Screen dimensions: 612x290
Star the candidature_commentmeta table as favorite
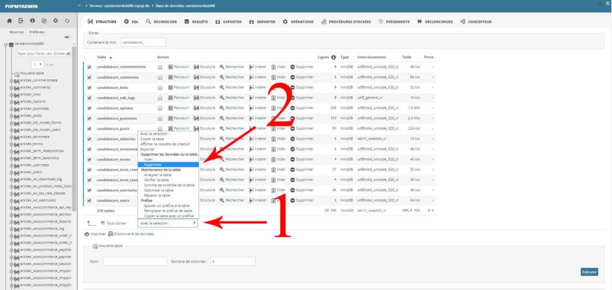tap(160, 67)
